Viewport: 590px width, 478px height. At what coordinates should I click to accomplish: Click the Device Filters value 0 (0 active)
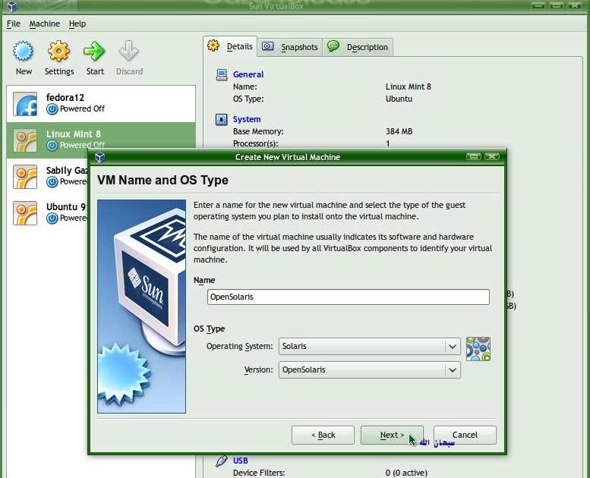click(x=406, y=473)
